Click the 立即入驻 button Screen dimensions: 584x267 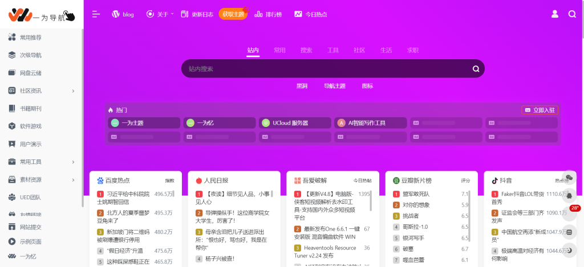click(540, 110)
